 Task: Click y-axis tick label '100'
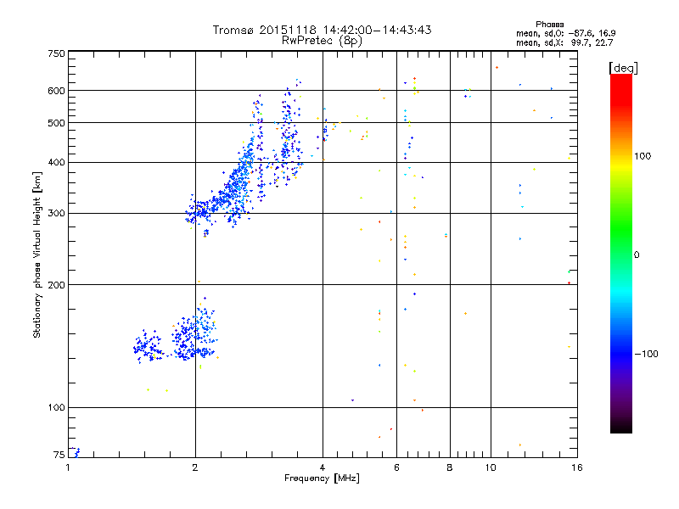pos(57,407)
